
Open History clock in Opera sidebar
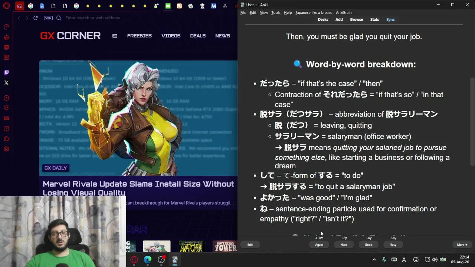tap(6, 129)
